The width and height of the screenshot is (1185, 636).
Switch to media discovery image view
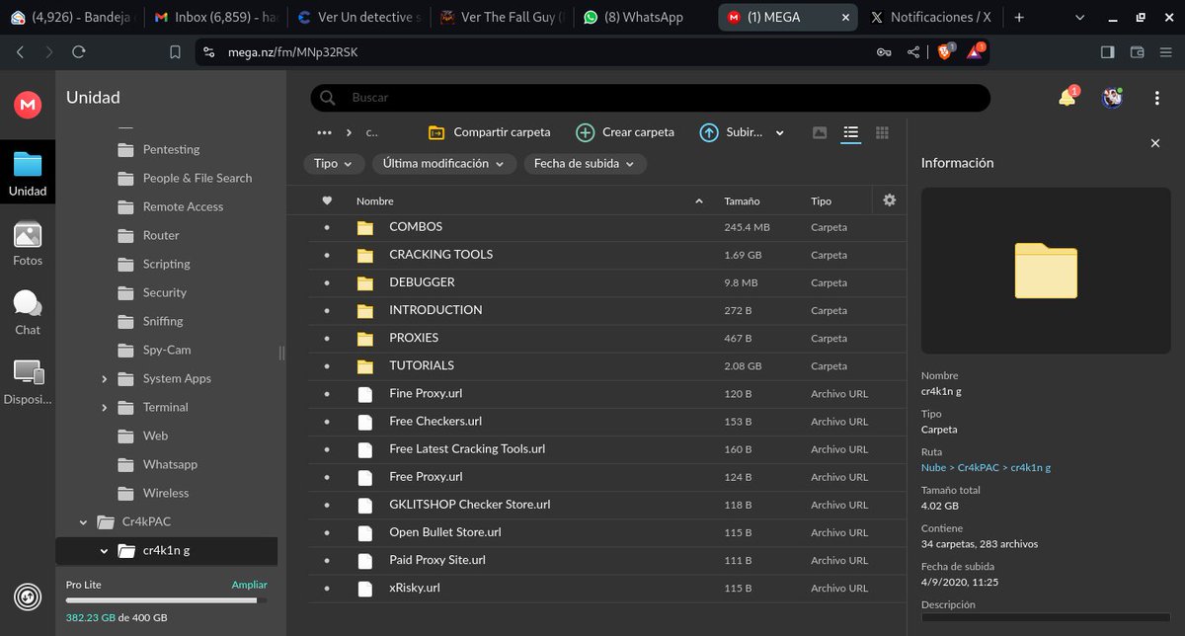point(820,132)
